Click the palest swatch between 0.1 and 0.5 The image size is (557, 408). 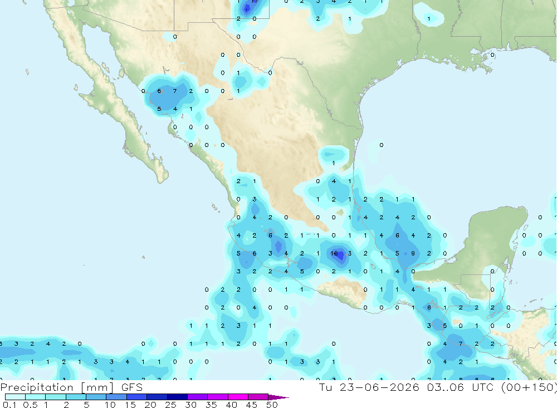point(15,397)
